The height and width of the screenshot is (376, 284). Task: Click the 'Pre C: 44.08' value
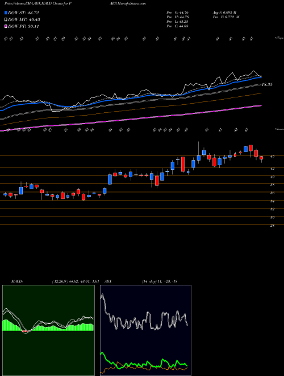point(177,26)
